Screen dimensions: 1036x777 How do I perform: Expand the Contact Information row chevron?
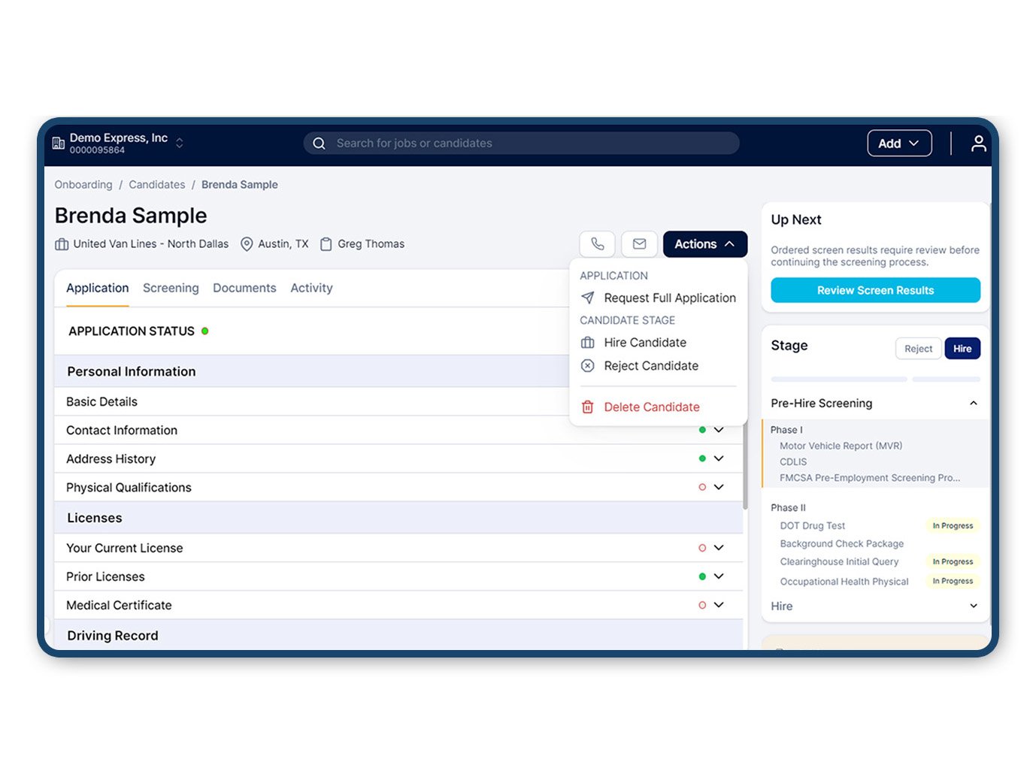click(x=719, y=430)
